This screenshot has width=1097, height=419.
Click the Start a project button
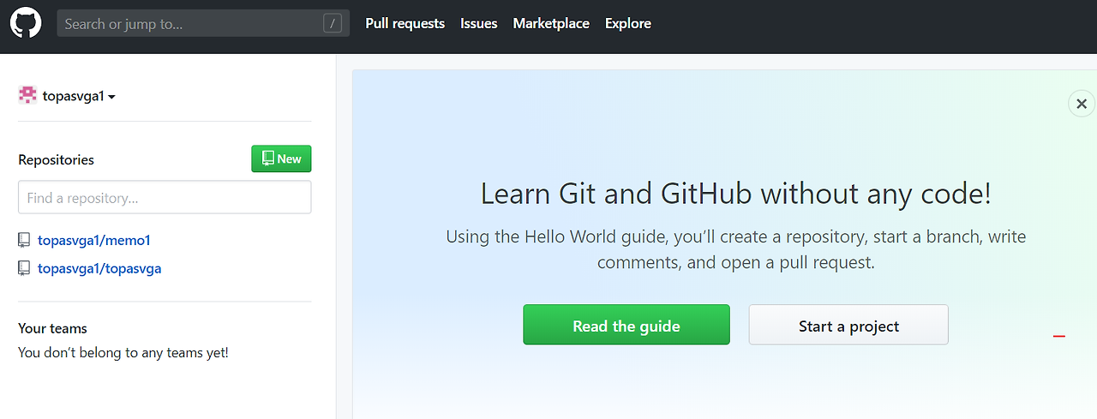[x=848, y=325]
